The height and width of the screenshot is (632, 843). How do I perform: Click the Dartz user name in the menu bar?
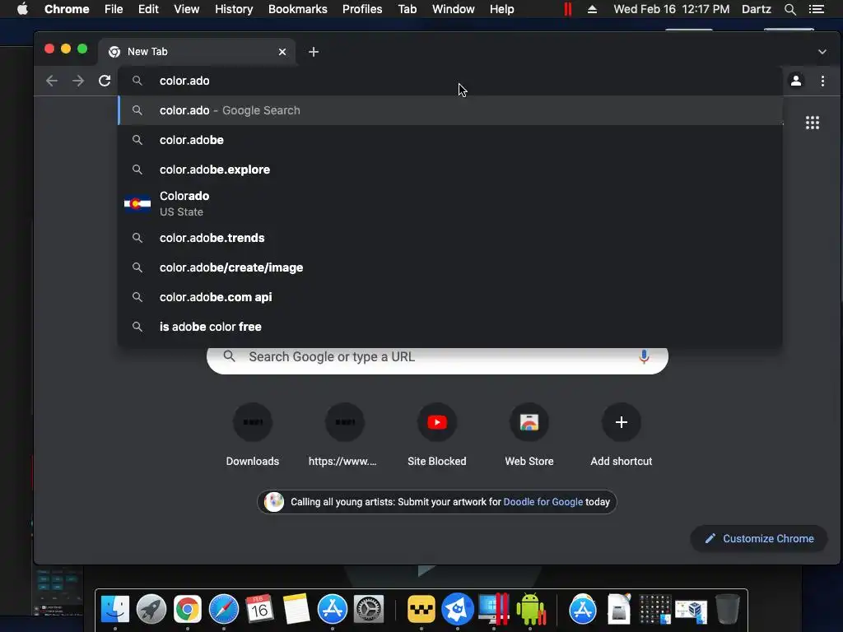[756, 9]
